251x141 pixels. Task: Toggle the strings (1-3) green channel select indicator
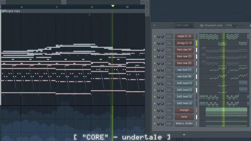point(196,43)
